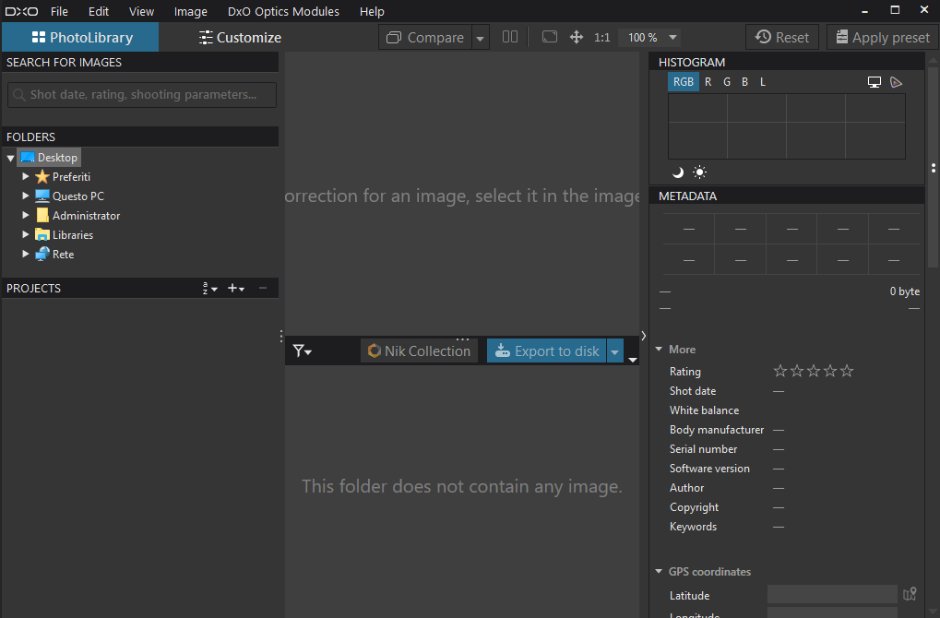
Task: Select the hand move tool icon
Action: [577, 37]
